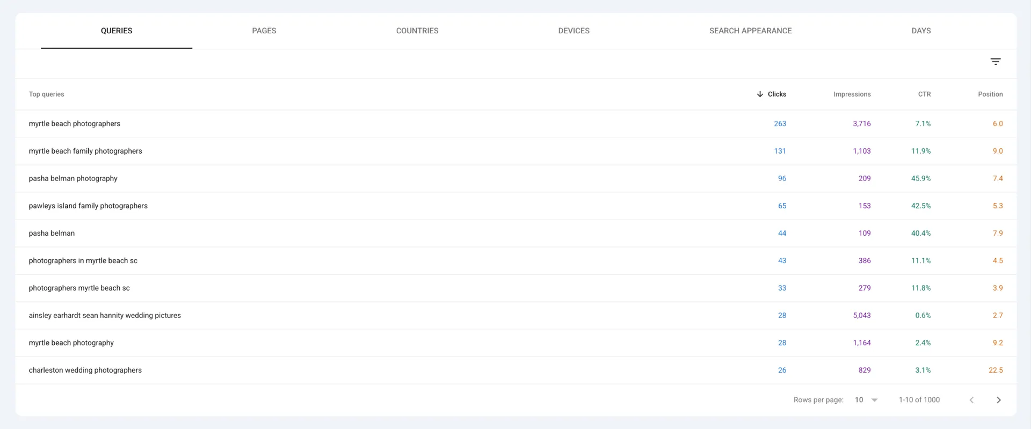Sort table by Impressions column
The height and width of the screenshot is (429, 1031).
pyautogui.click(x=852, y=94)
